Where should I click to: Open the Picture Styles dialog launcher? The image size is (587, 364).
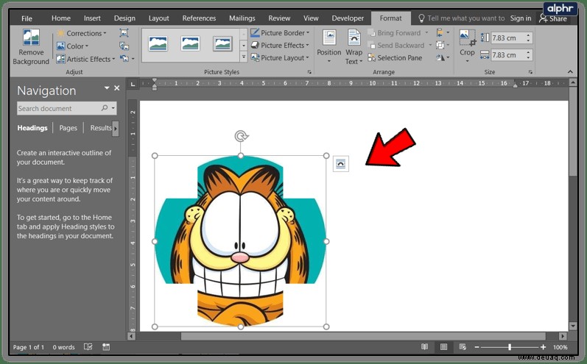tap(309, 72)
